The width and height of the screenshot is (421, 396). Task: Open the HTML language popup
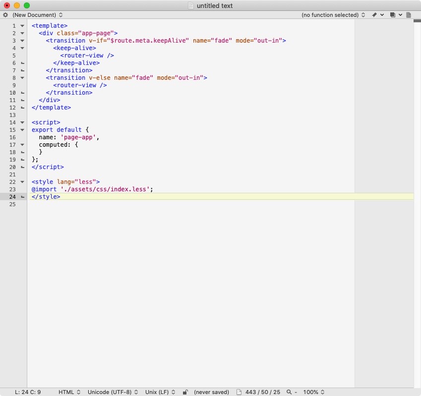[x=69, y=392]
